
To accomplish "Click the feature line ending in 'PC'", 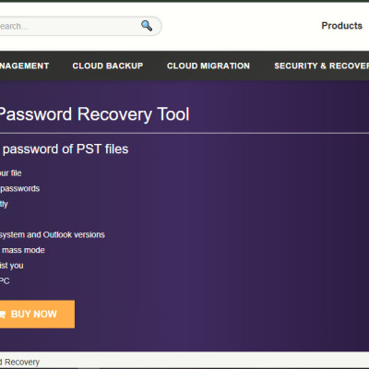I will point(5,280).
